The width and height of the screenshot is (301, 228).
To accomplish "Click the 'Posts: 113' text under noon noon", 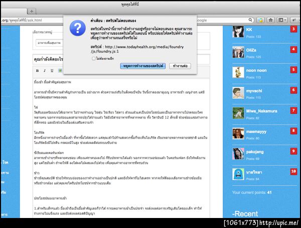I will [x=253, y=77].
